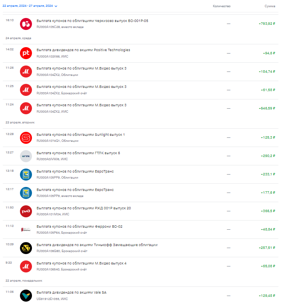Select the +646,59 ₽ М.Видео ИИС amount
Image resolution: width=284 pixels, height=304 pixels.
tap(267, 108)
